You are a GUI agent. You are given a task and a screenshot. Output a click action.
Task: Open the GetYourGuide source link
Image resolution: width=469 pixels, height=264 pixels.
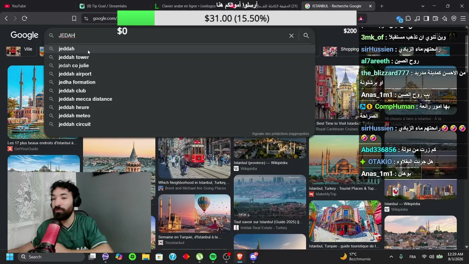[23, 149]
